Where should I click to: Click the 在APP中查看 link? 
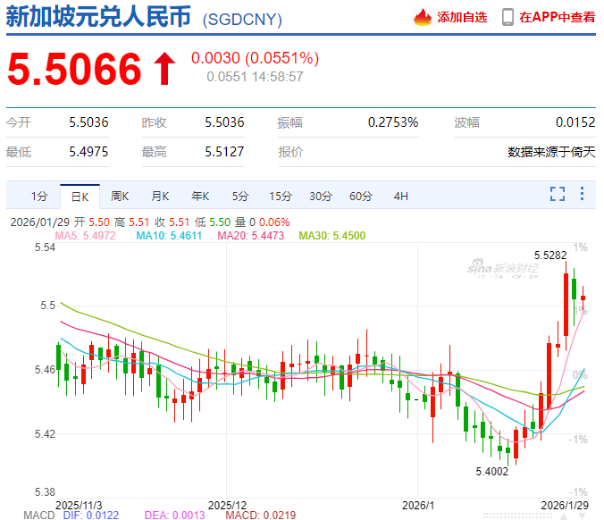[557, 17]
